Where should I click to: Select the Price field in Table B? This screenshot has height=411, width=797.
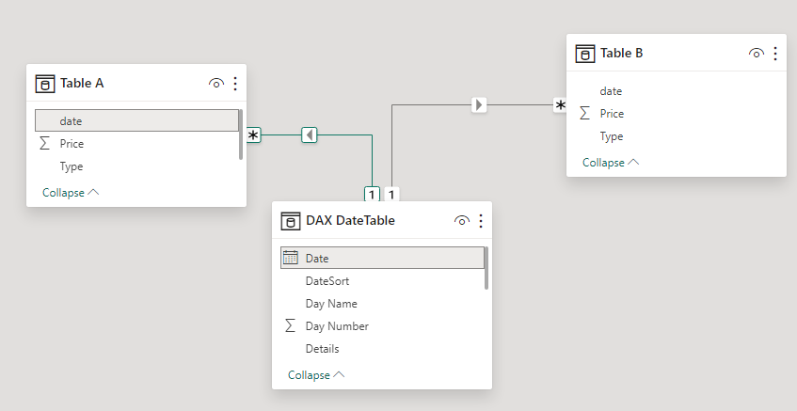click(x=677, y=113)
